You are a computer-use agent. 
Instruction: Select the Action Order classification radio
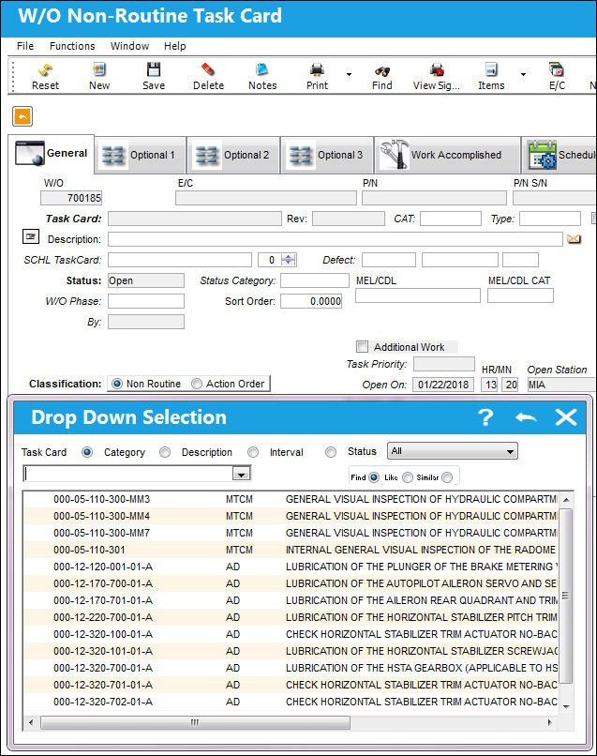pyautogui.click(x=197, y=384)
